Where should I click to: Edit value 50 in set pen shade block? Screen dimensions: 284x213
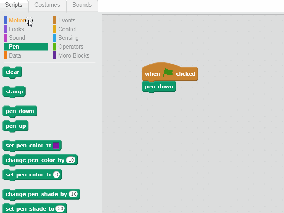[x=60, y=209]
